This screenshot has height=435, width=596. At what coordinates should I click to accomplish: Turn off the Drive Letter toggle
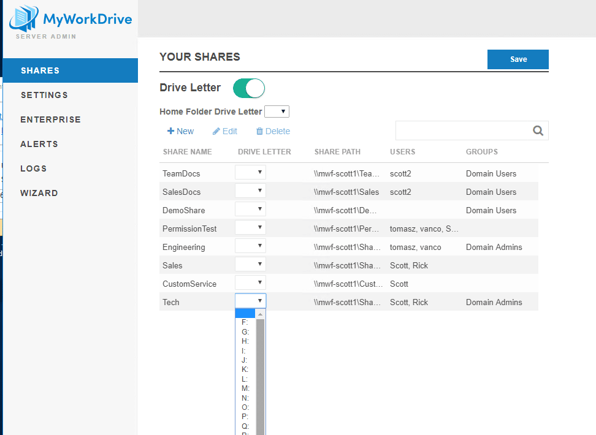point(248,88)
